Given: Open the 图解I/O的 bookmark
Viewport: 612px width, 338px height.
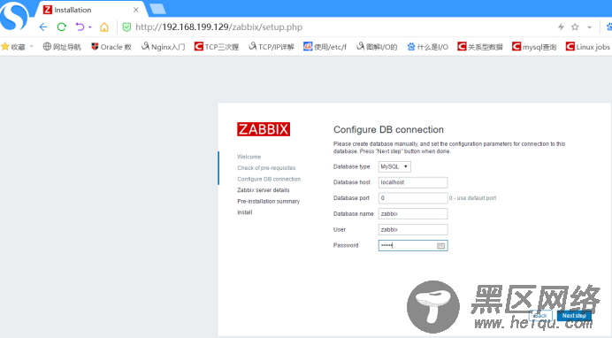Looking at the screenshot, I should click(377, 47).
